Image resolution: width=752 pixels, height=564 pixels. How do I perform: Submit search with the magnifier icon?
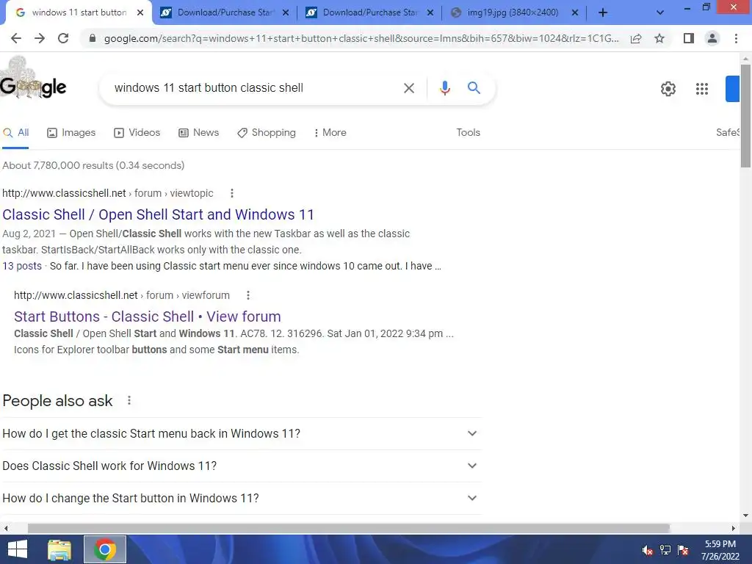474,88
